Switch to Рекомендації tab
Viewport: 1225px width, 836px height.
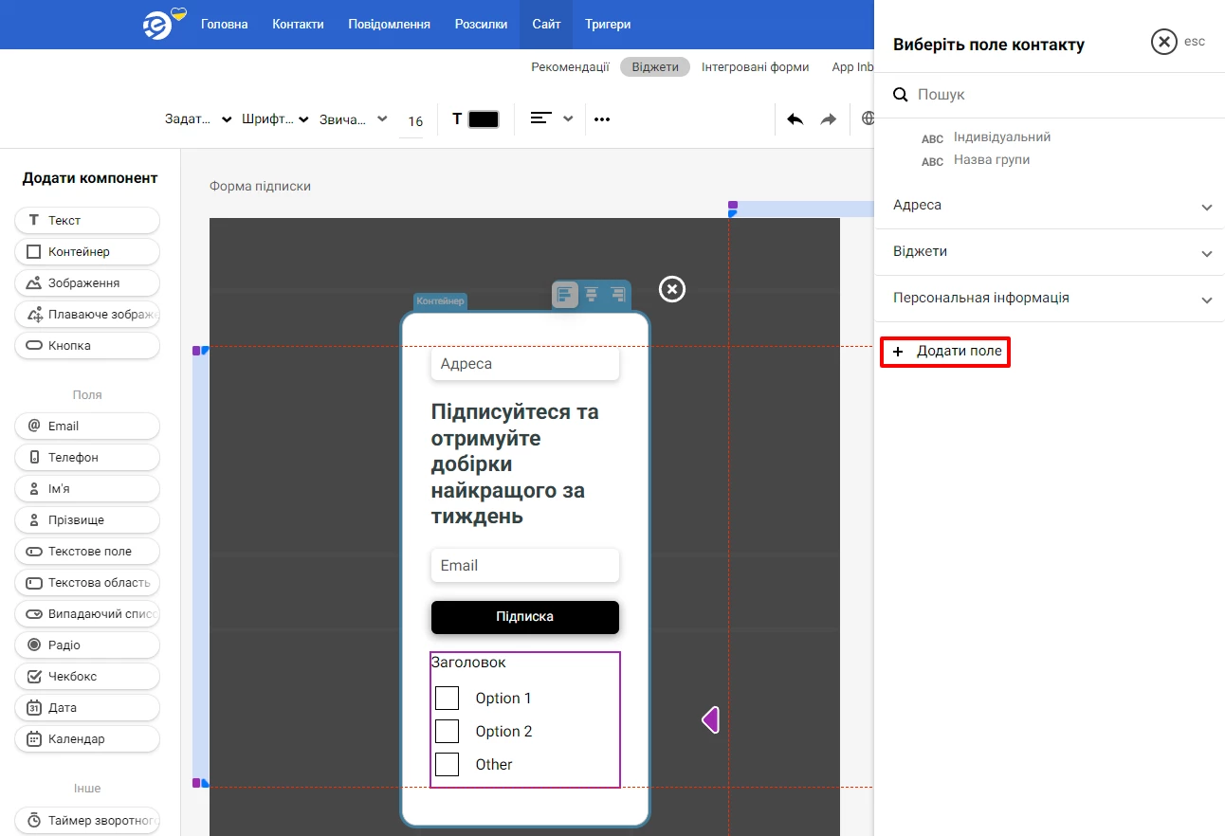570,67
